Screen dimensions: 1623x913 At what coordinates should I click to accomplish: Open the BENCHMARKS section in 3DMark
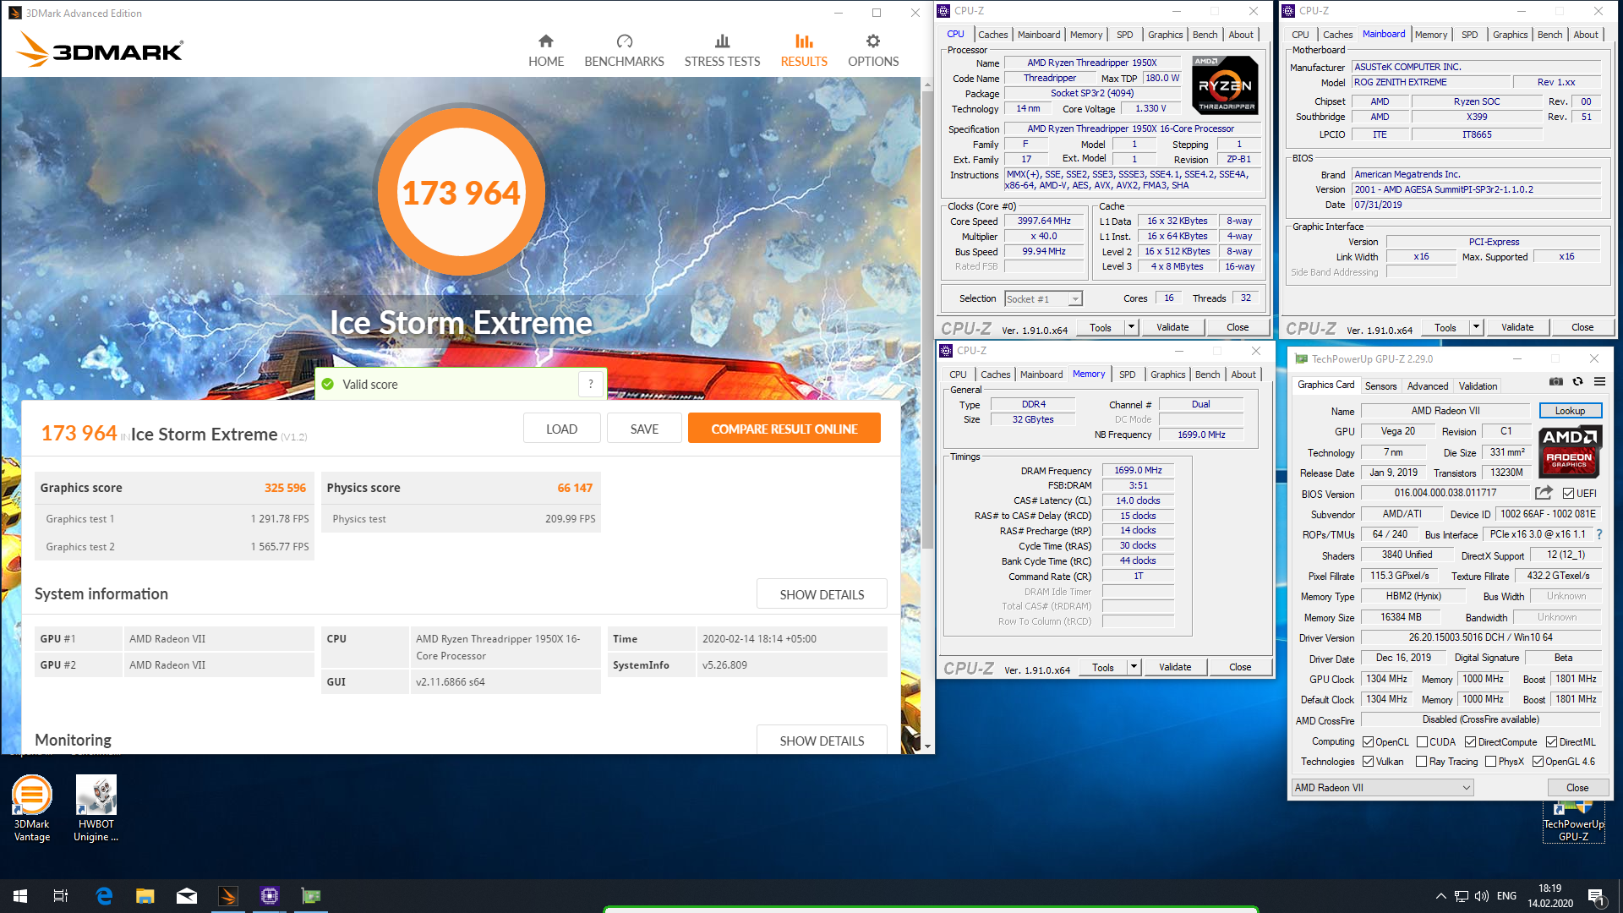click(624, 51)
